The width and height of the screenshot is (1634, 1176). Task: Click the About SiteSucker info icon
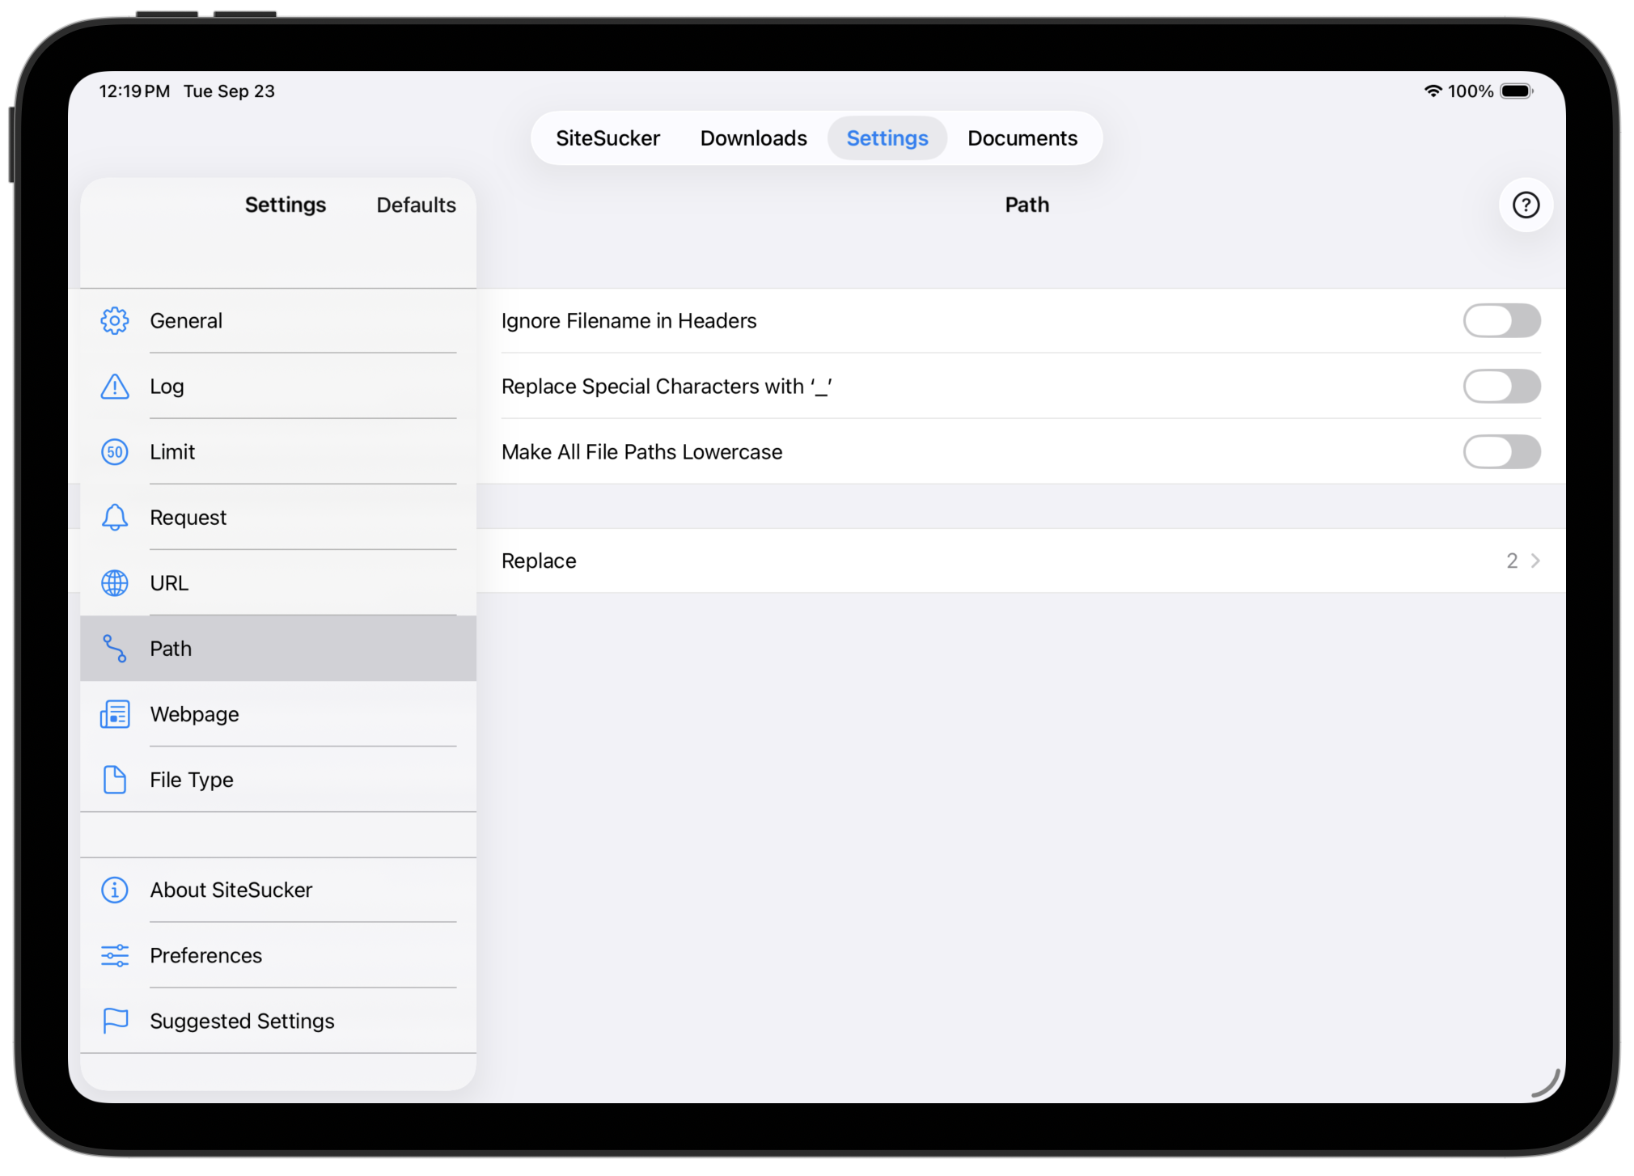[x=115, y=890]
